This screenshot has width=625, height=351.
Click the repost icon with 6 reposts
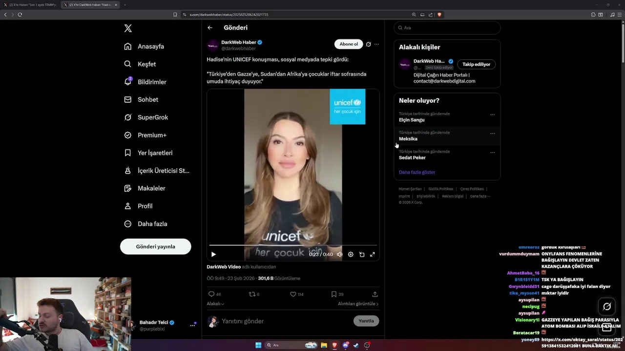[252, 294]
